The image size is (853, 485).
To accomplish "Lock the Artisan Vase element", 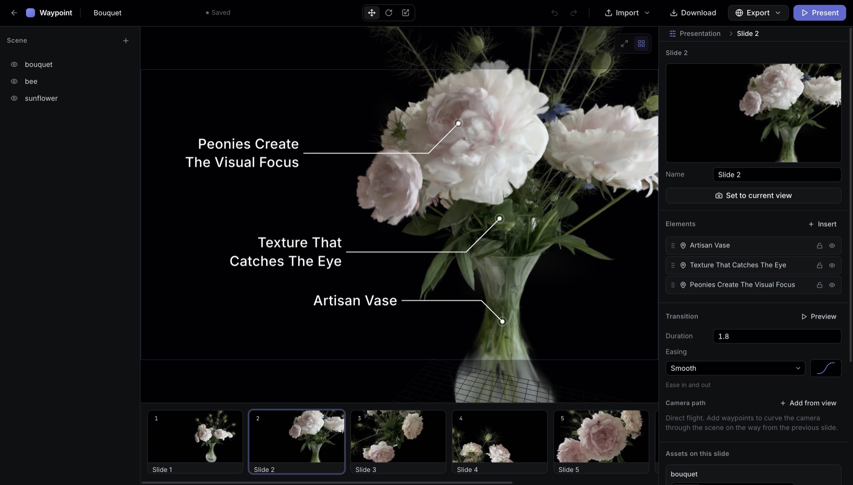I will [820, 246].
